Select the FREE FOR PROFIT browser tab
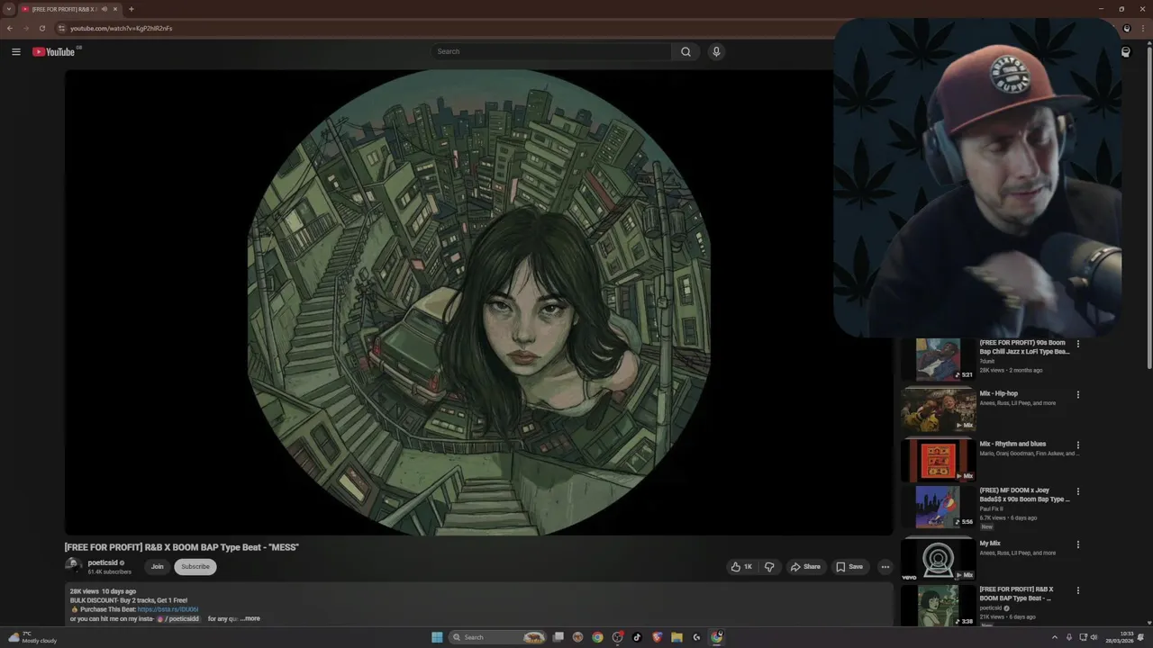 coord(69,9)
